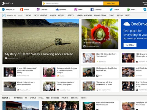This screenshot has width=147, height=110.
Task: Expand the News section chevron
Action: (10, 98)
